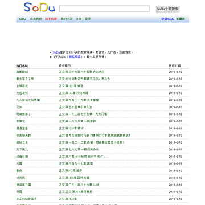This screenshot has width=205, height=205.
Task: Open 全球高武 latest chapter 第1123章
Action: tap(71, 86)
